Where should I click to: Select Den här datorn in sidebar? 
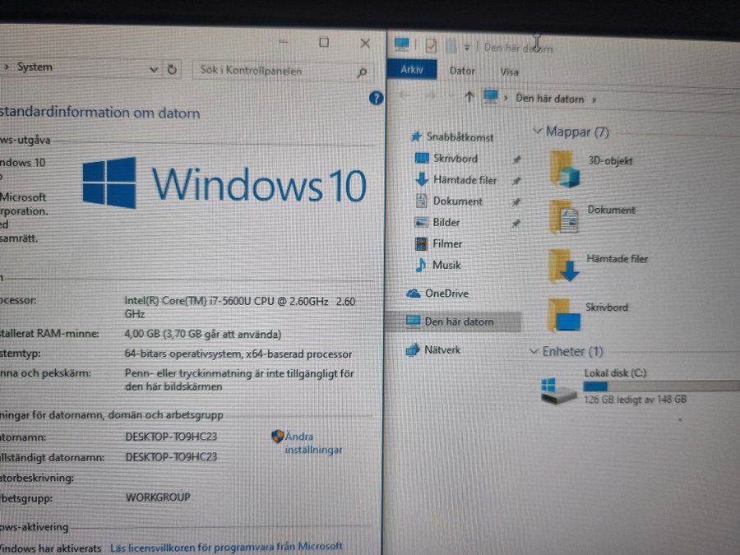click(459, 321)
